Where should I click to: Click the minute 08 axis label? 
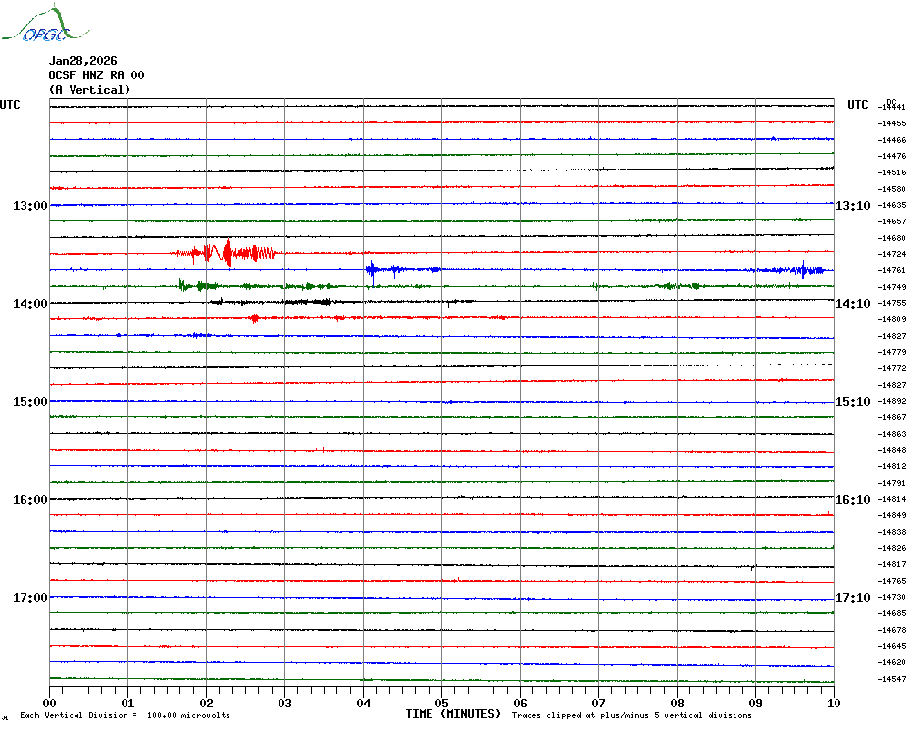point(677,703)
